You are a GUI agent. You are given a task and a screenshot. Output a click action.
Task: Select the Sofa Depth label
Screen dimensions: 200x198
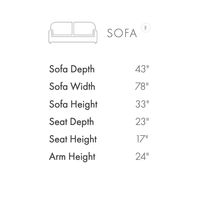pyautogui.click(x=72, y=69)
